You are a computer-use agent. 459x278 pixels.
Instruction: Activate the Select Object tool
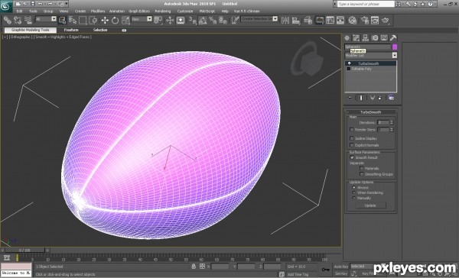coord(62,20)
